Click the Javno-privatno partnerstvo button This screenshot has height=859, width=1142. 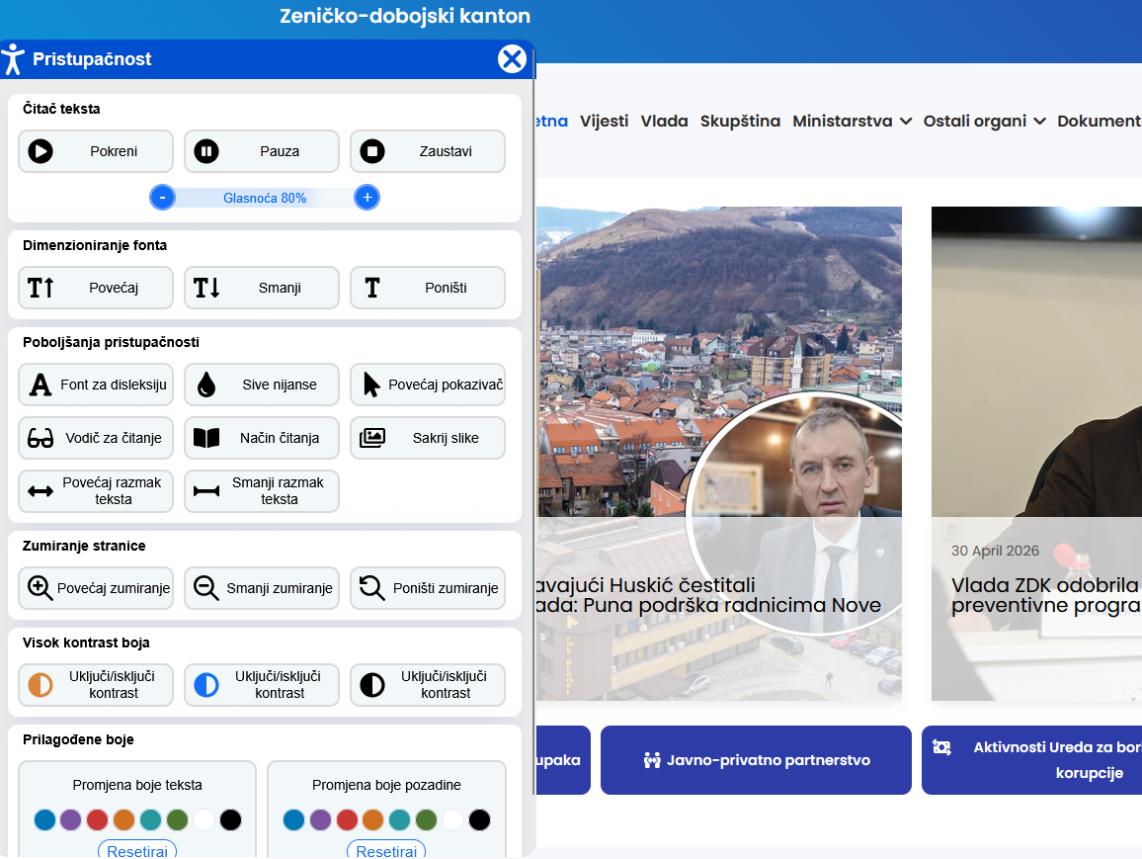click(x=756, y=760)
